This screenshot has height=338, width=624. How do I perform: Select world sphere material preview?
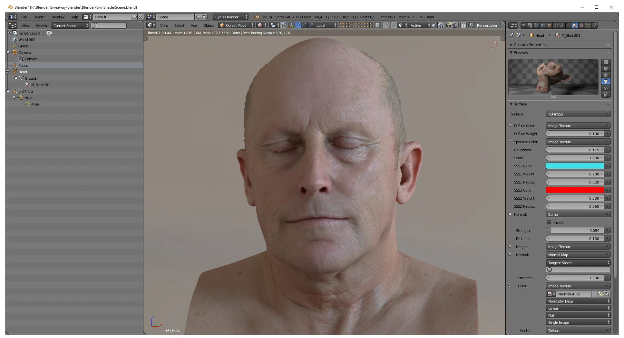[x=606, y=94]
